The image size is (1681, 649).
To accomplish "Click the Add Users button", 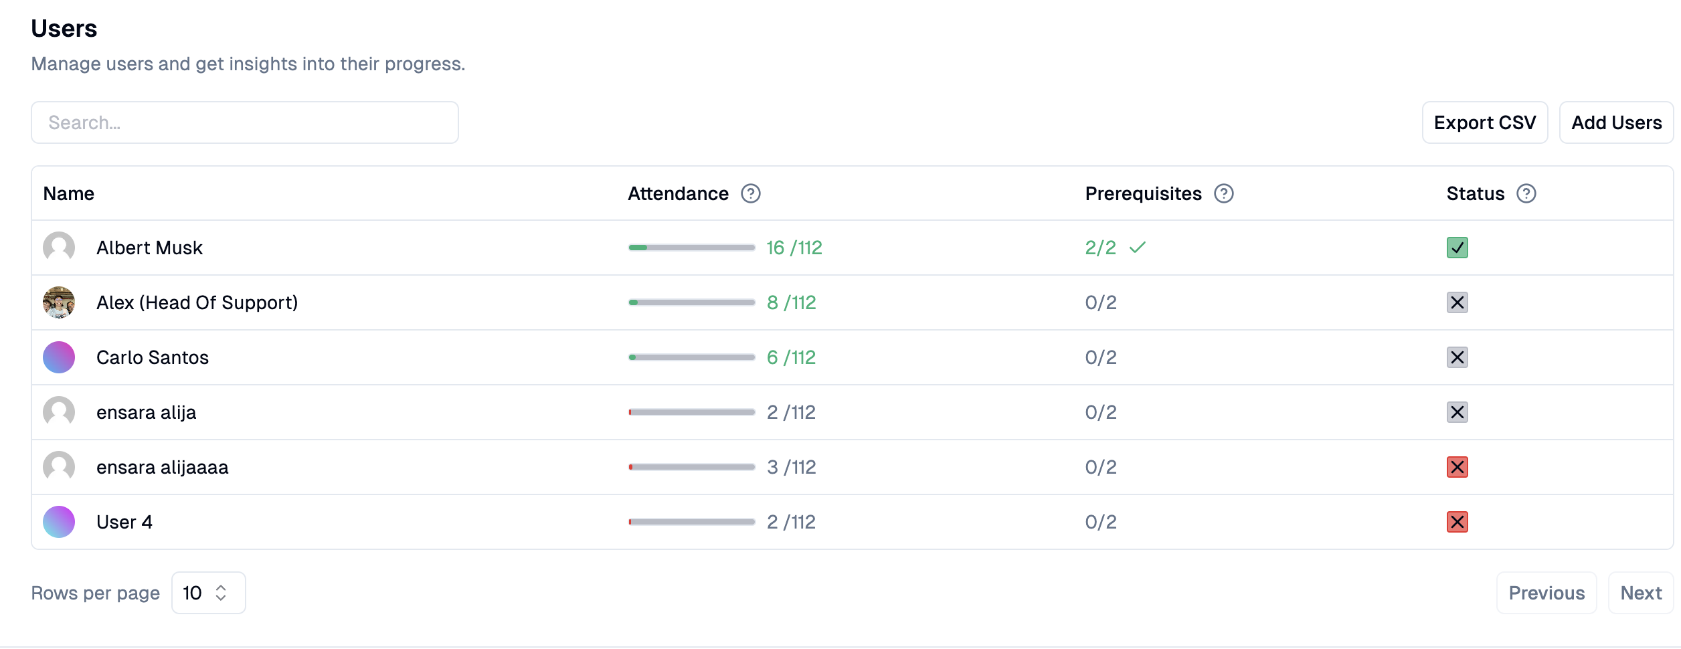I will [x=1617, y=122].
